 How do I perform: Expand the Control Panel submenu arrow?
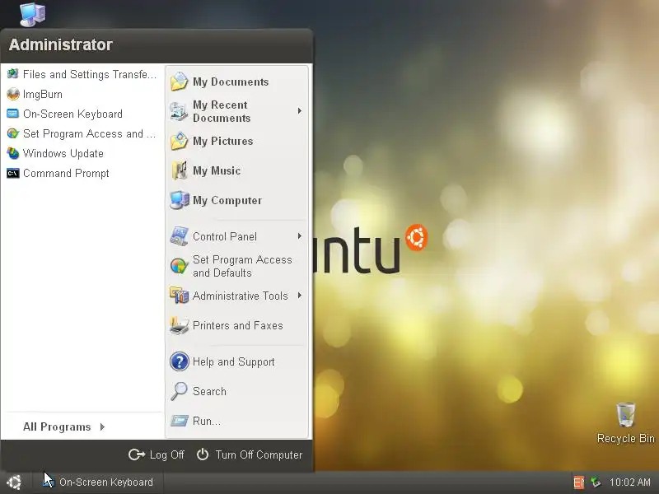[300, 236]
